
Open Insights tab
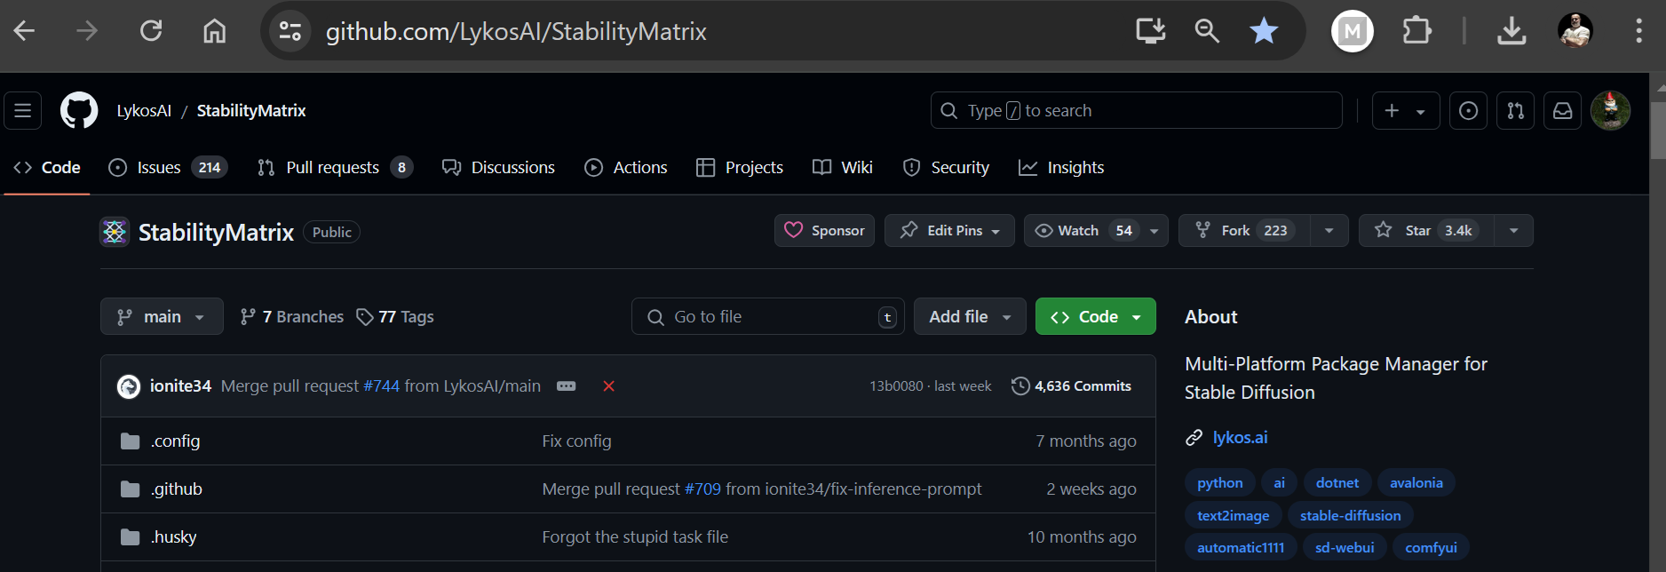tap(1061, 168)
